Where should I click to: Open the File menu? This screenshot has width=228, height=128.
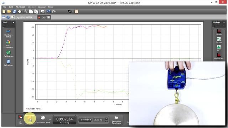tap(4, 7)
